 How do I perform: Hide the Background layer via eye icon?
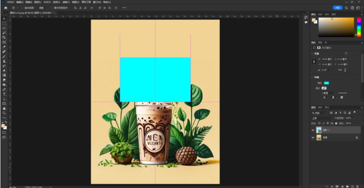[x=313, y=137]
